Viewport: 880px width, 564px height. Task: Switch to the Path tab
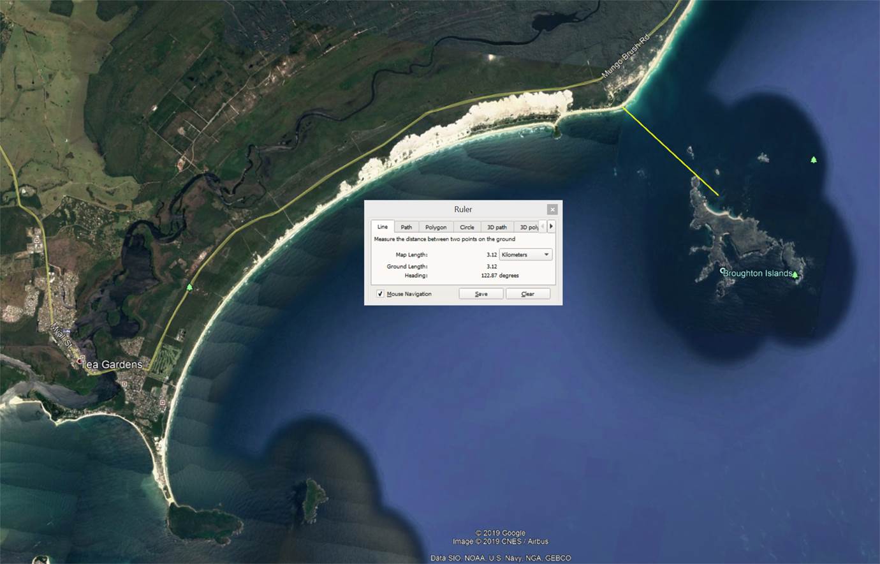(406, 227)
